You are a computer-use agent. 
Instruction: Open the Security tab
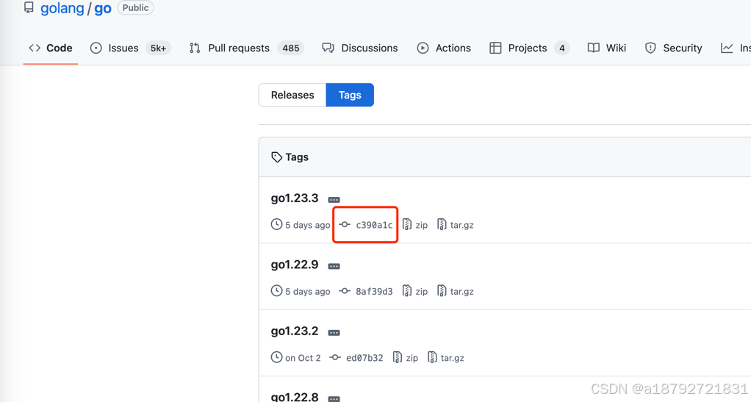(x=673, y=48)
